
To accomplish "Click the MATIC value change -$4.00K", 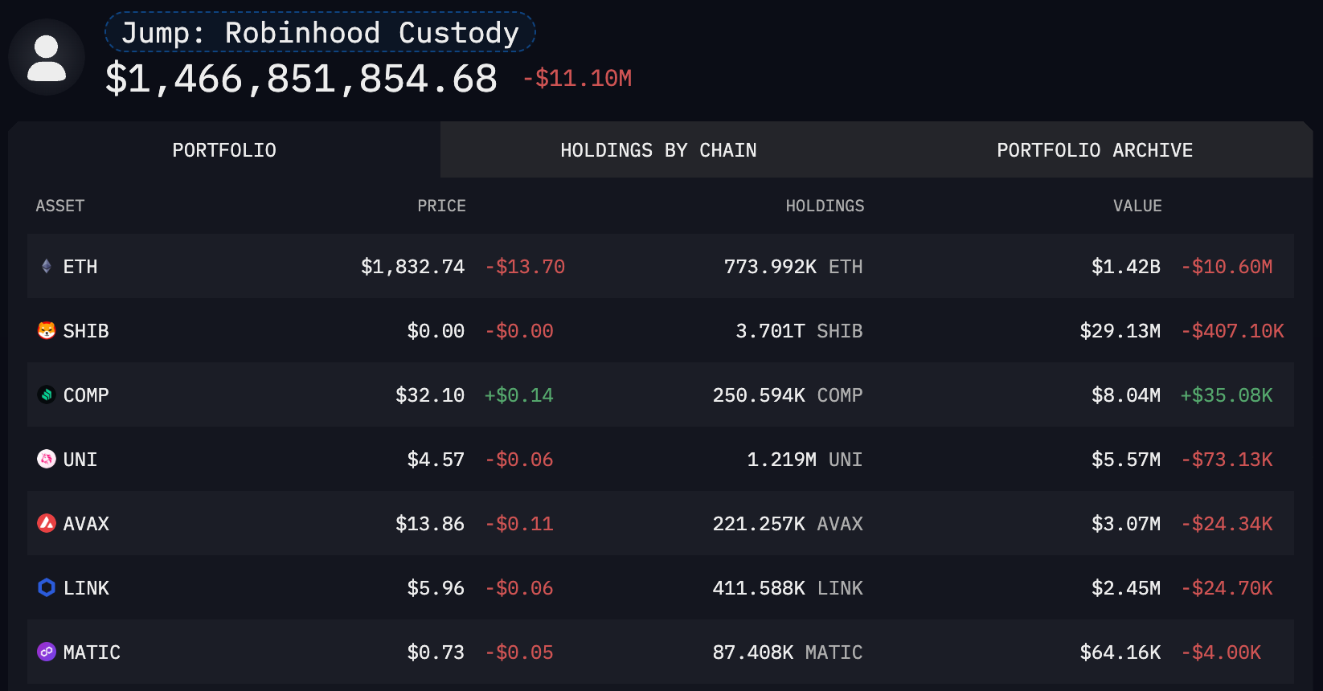I will [1221, 652].
